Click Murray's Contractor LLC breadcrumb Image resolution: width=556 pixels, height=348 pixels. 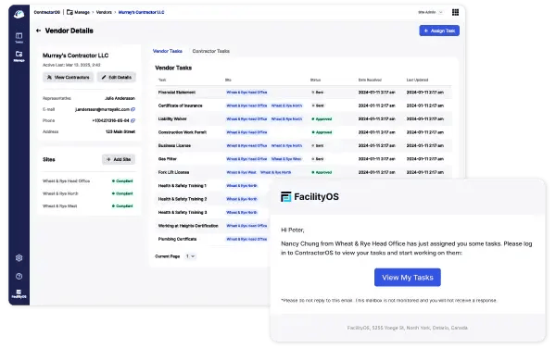[141, 12]
